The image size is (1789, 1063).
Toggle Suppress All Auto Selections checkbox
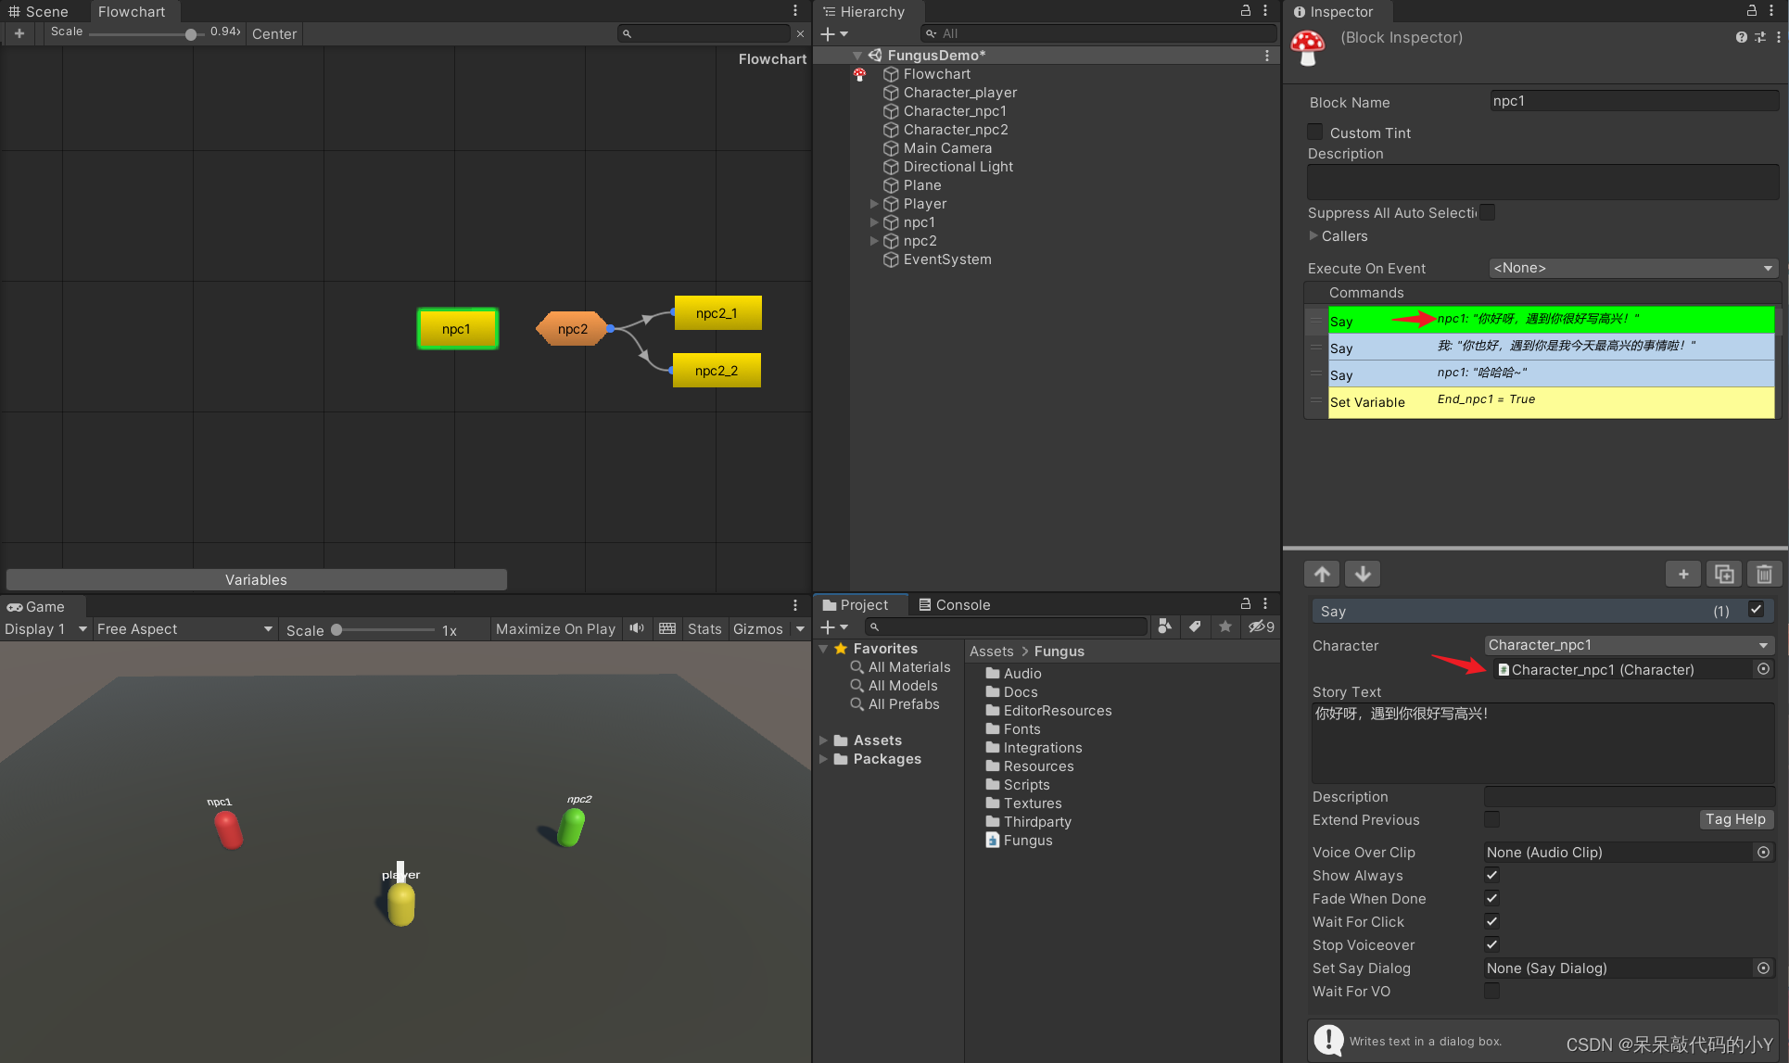coord(1487,212)
